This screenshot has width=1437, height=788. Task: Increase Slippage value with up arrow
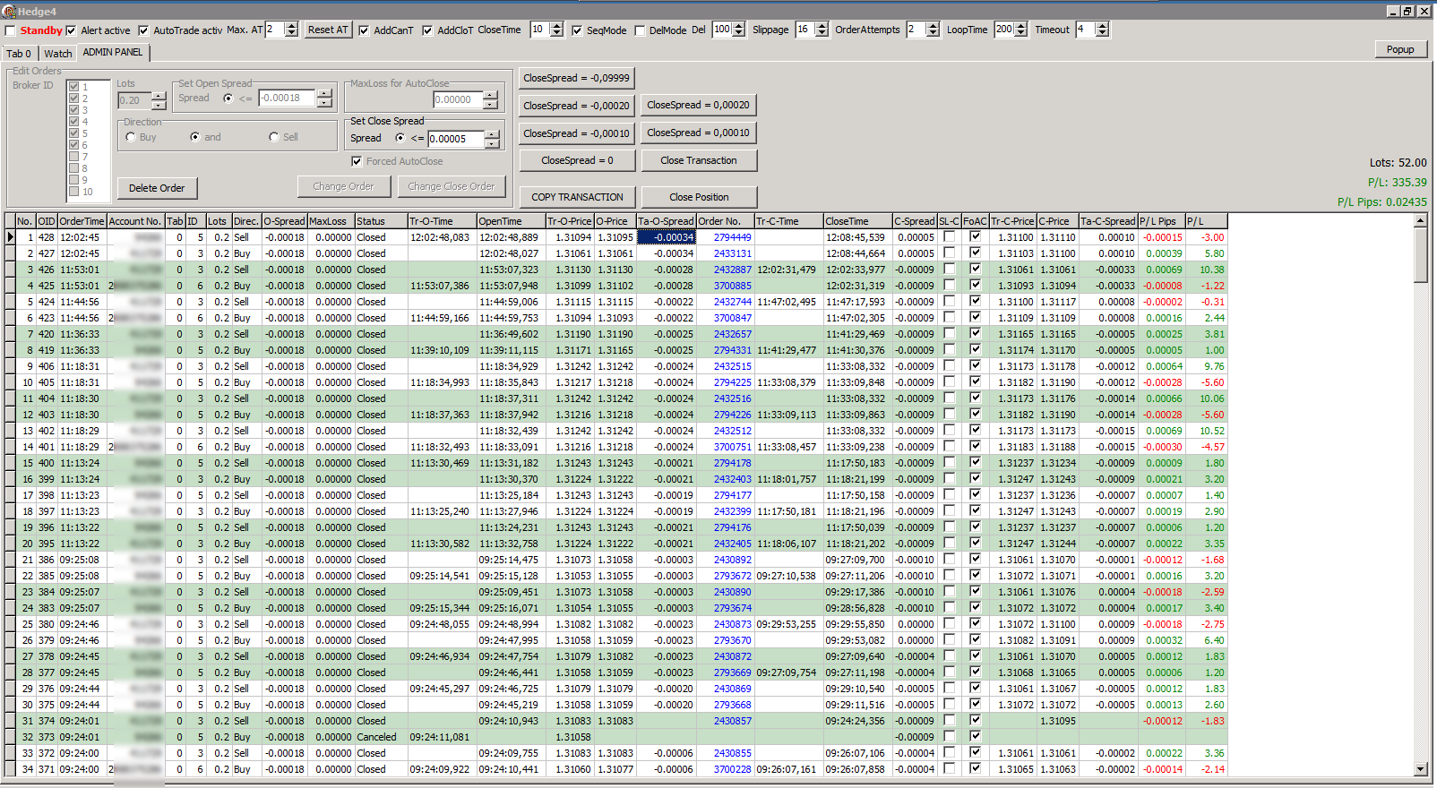822,26
